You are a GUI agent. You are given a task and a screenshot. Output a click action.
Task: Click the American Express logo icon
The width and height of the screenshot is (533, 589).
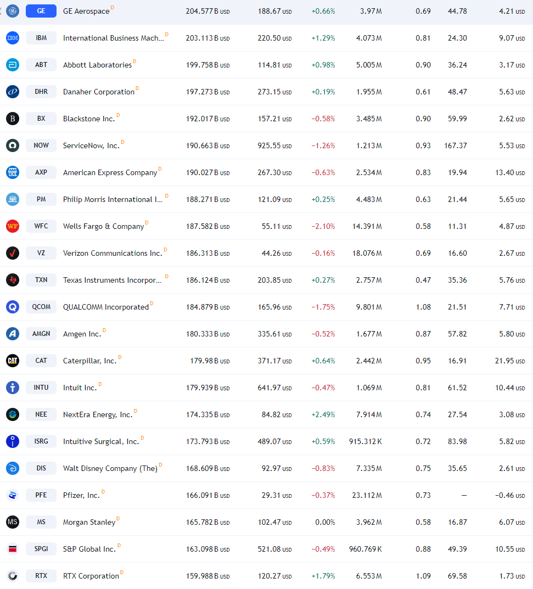[x=13, y=172]
